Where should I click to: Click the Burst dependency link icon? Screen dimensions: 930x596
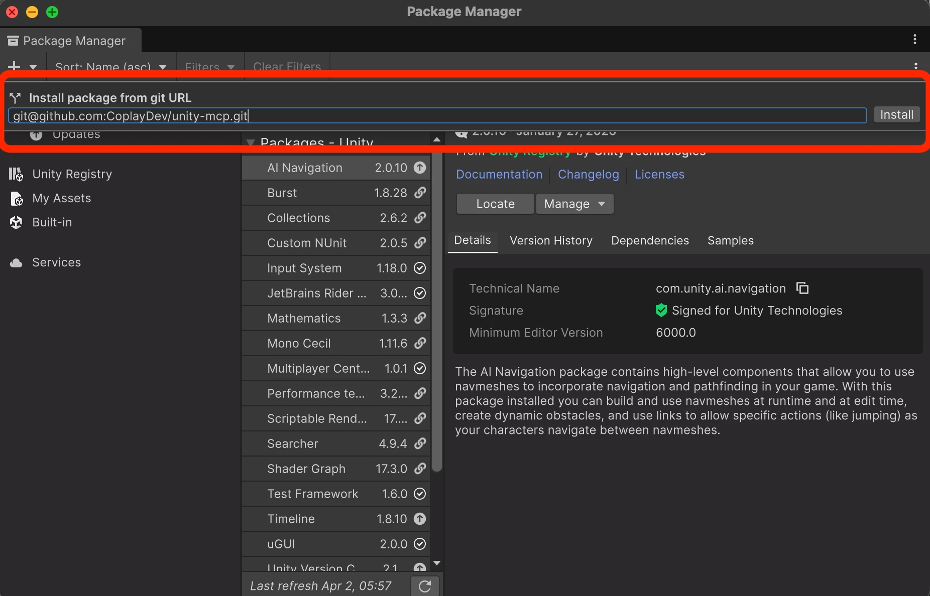point(420,193)
